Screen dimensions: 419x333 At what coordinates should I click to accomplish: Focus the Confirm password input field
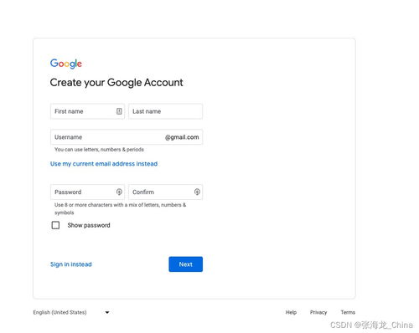[165, 192]
